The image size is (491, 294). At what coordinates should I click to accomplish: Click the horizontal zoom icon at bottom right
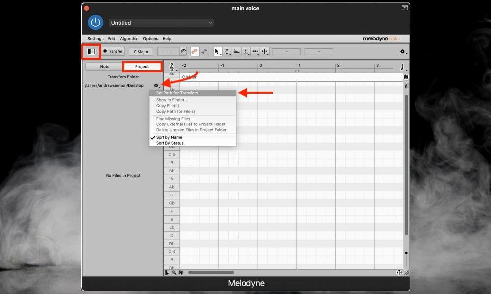click(x=399, y=273)
